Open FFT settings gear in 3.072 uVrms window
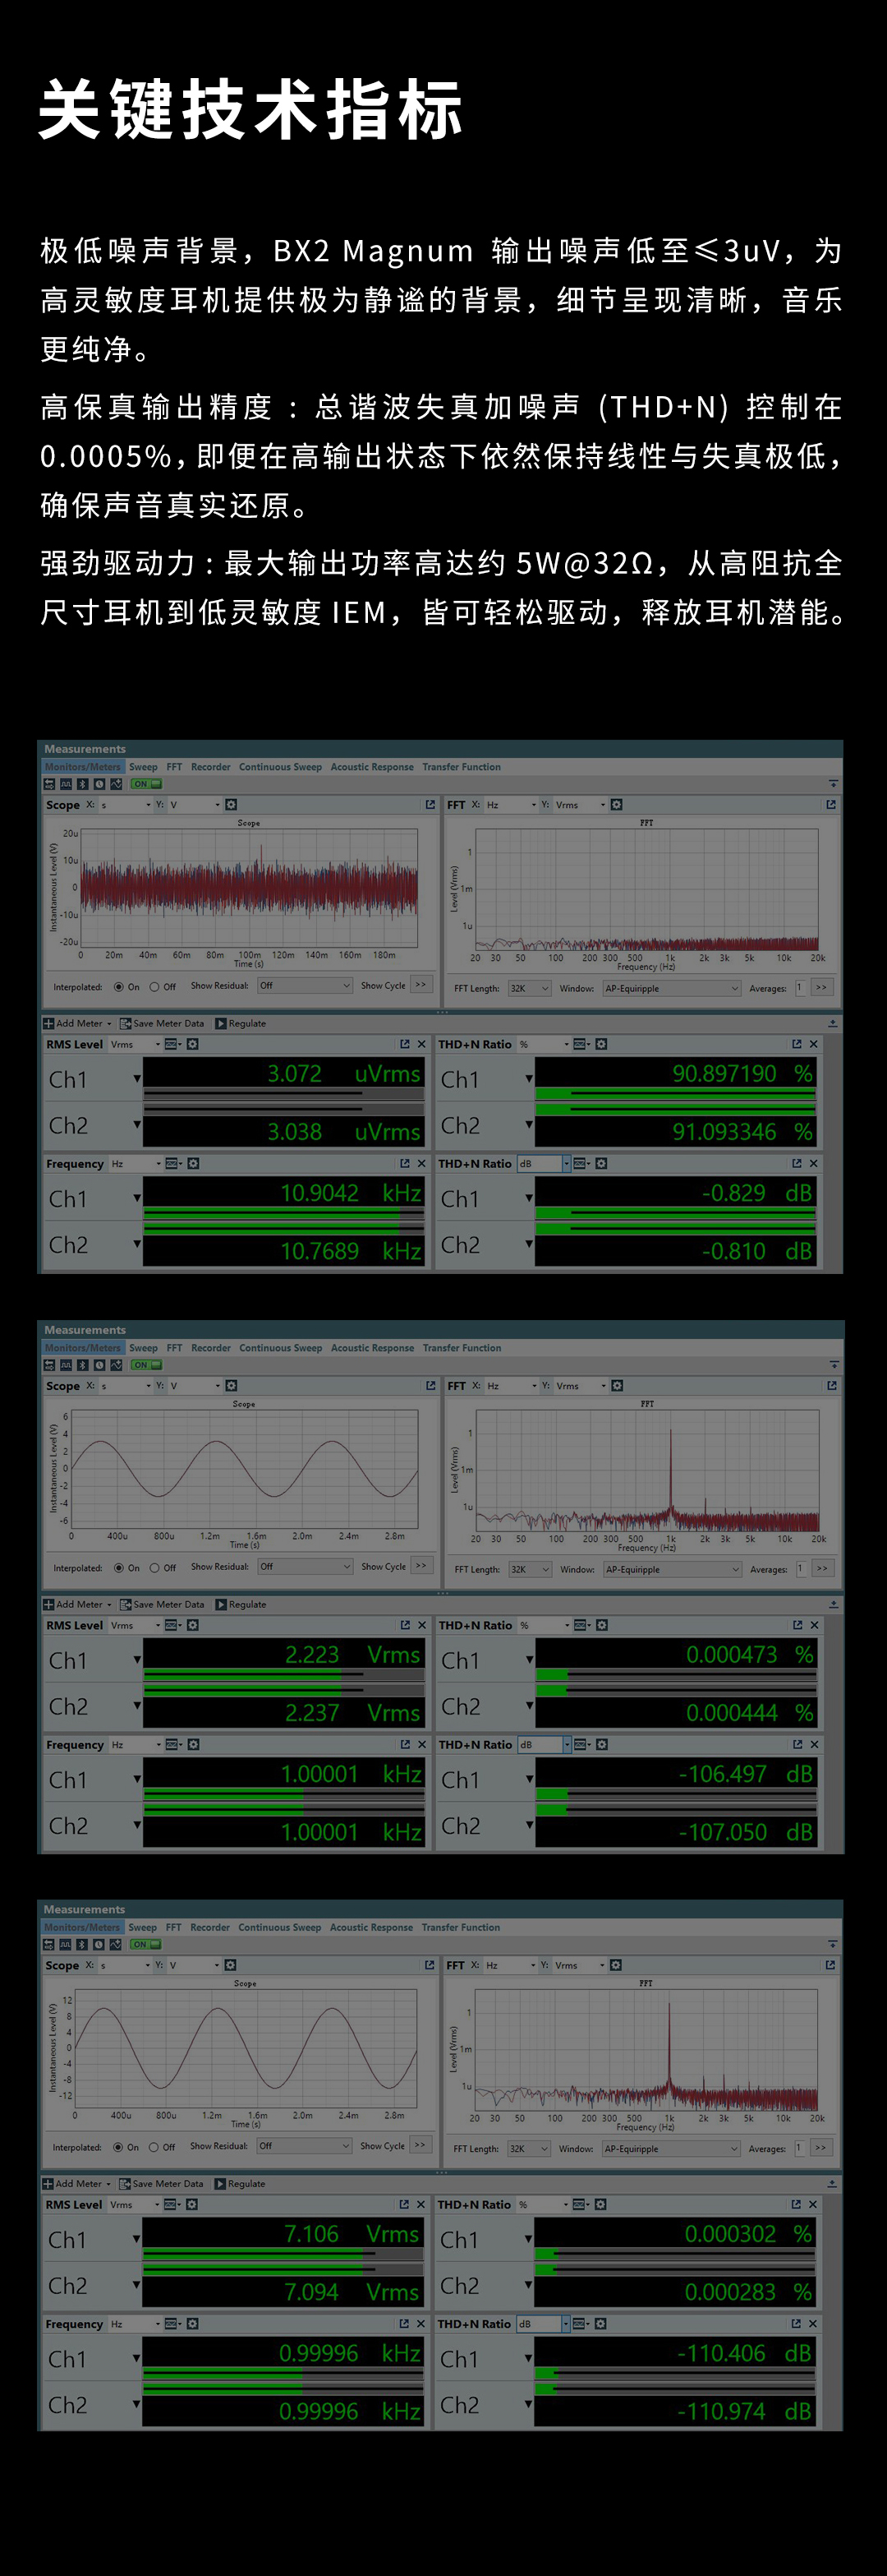Screen dimensions: 887x2576 [x=616, y=804]
